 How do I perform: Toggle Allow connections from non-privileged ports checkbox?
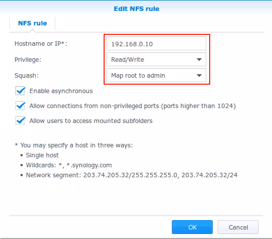[x=20, y=106]
